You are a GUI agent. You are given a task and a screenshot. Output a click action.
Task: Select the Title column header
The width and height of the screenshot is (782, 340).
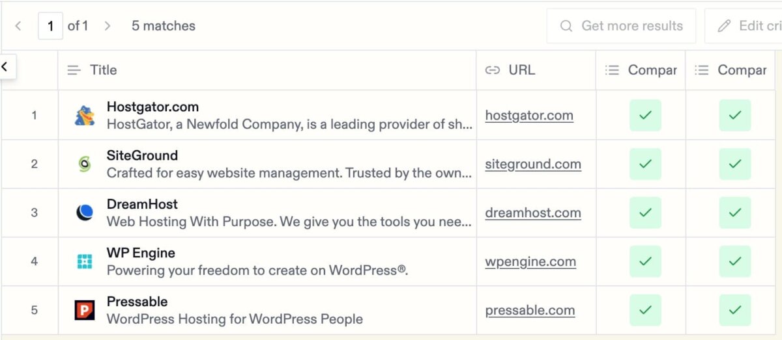[x=267, y=70]
